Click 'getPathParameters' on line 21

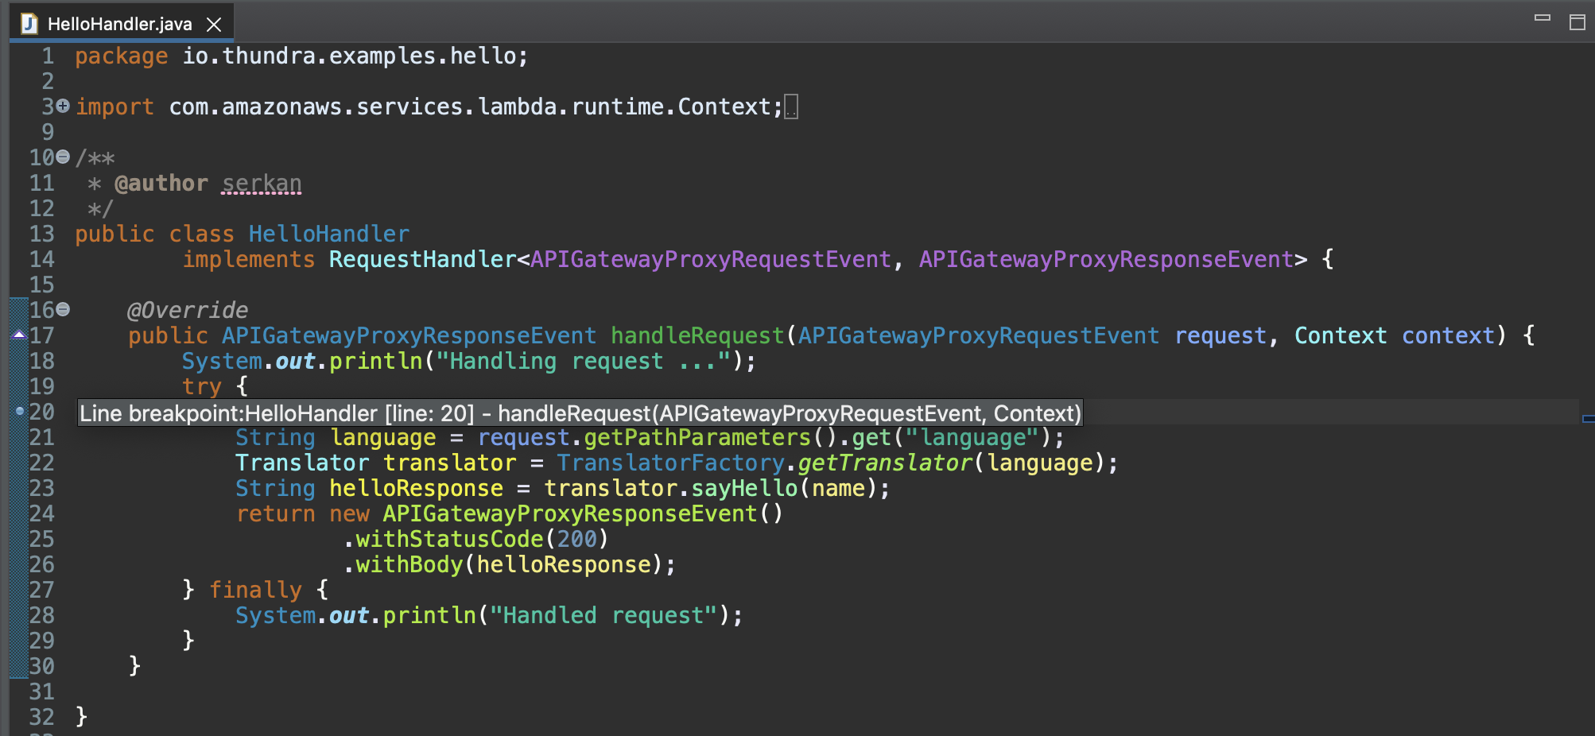coord(697,437)
